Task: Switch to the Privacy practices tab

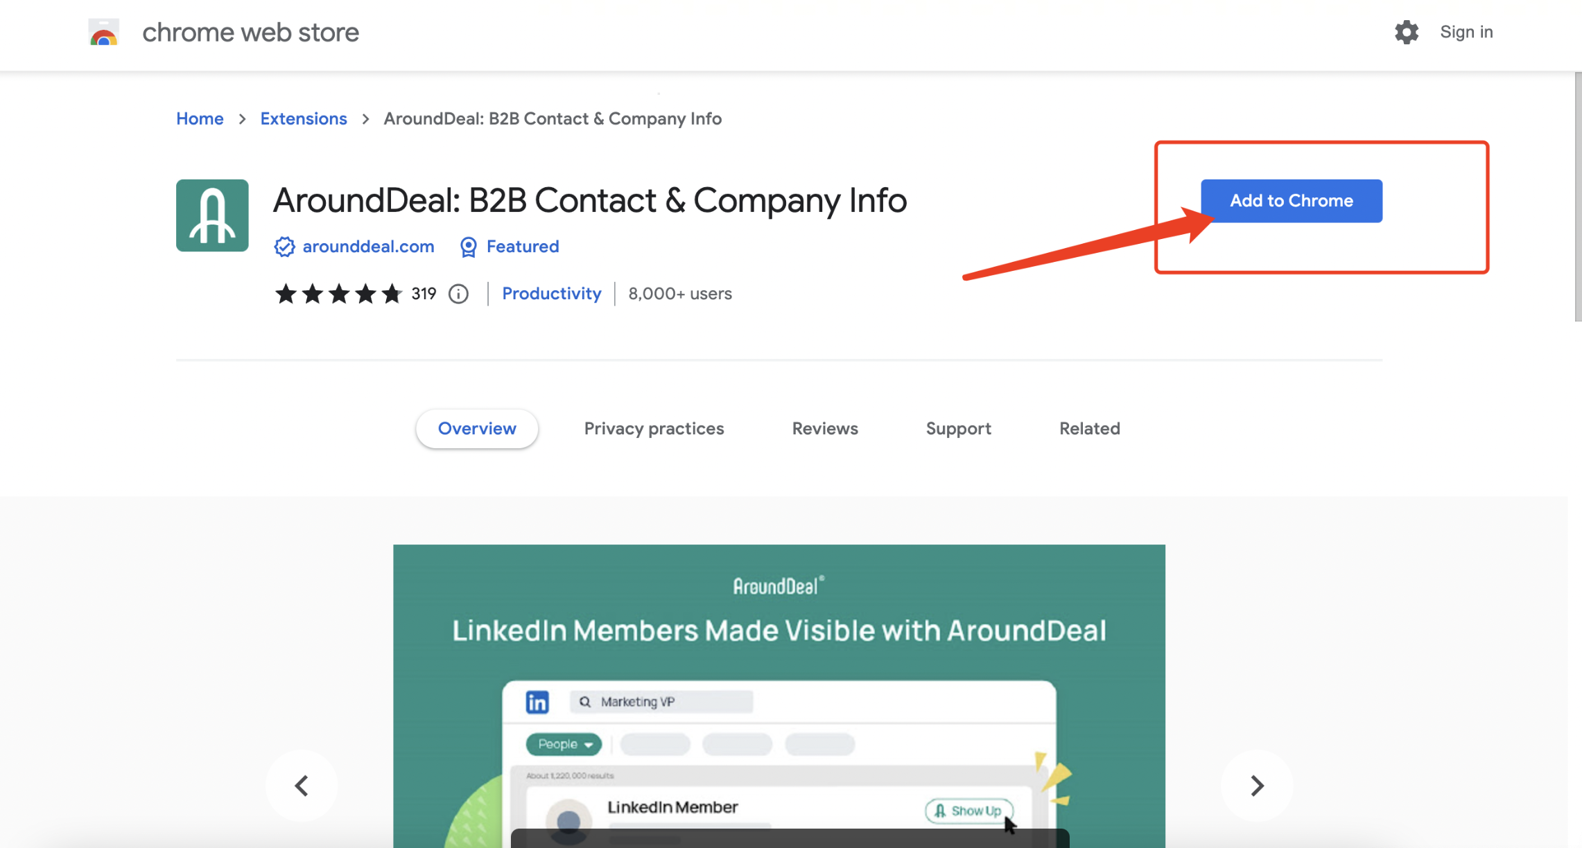Action: [654, 428]
